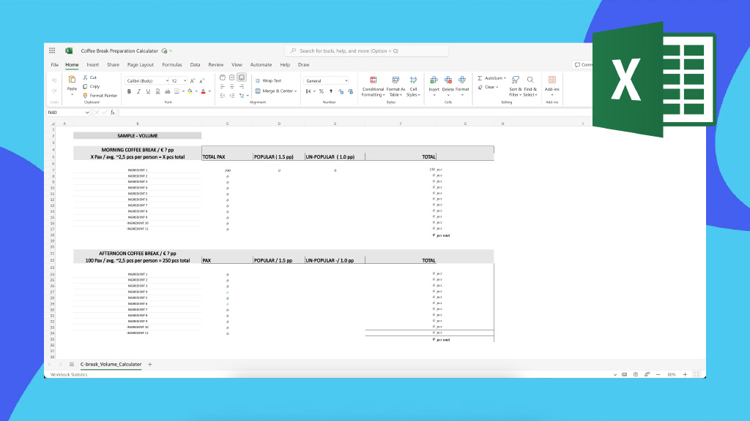Click the Paste clipboard icon
This screenshot has height=421, width=750.
coord(72,79)
